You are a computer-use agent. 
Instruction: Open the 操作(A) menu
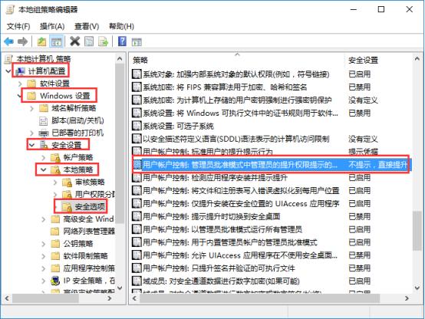click(x=52, y=26)
